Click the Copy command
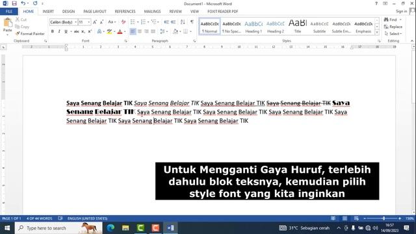 point(22,27)
